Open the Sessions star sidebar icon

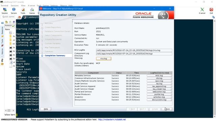(x=2, y=36)
